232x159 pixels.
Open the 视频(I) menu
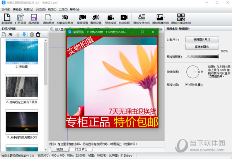pyautogui.click(x=52, y=9)
